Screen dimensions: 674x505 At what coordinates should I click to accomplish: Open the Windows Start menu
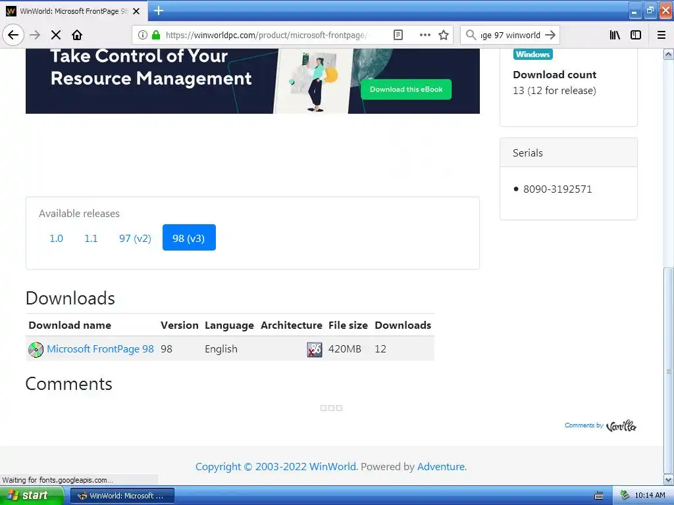[x=31, y=496]
